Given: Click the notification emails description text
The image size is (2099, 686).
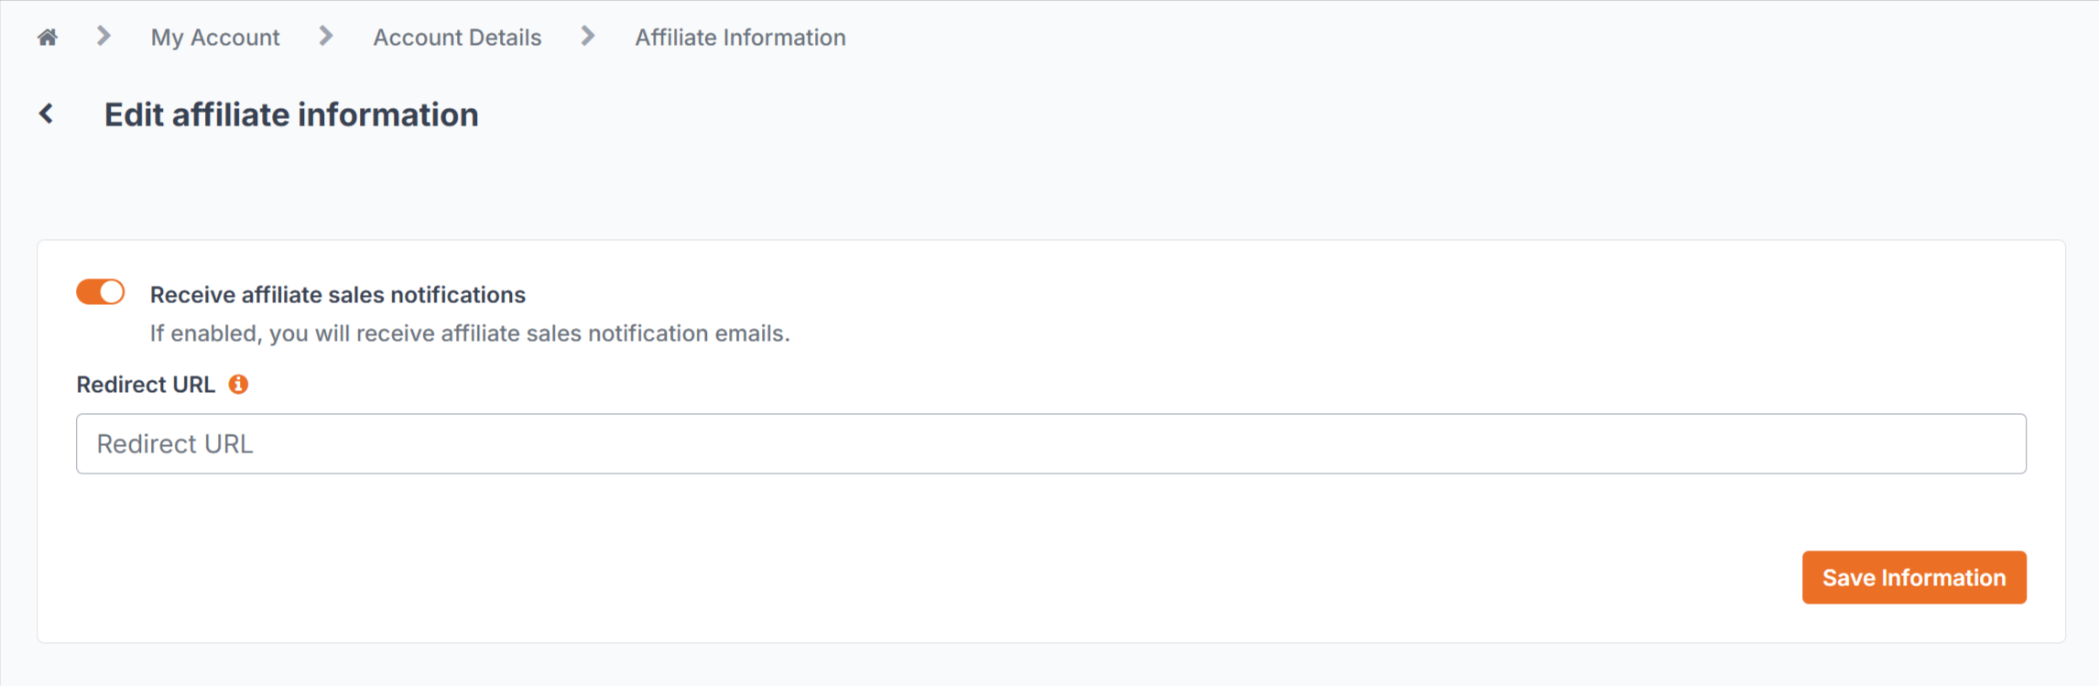Looking at the screenshot, I should [x=470, y=333].
